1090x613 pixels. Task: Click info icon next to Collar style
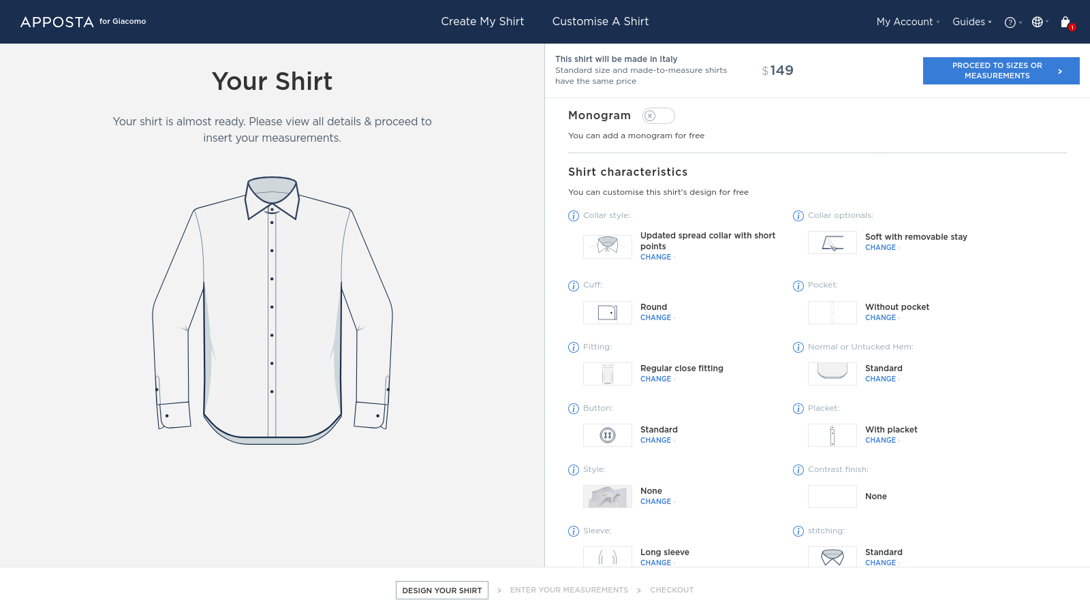tap(574, 216)
